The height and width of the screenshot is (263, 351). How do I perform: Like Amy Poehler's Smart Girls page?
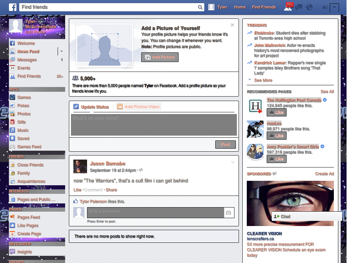click(276, 159)
